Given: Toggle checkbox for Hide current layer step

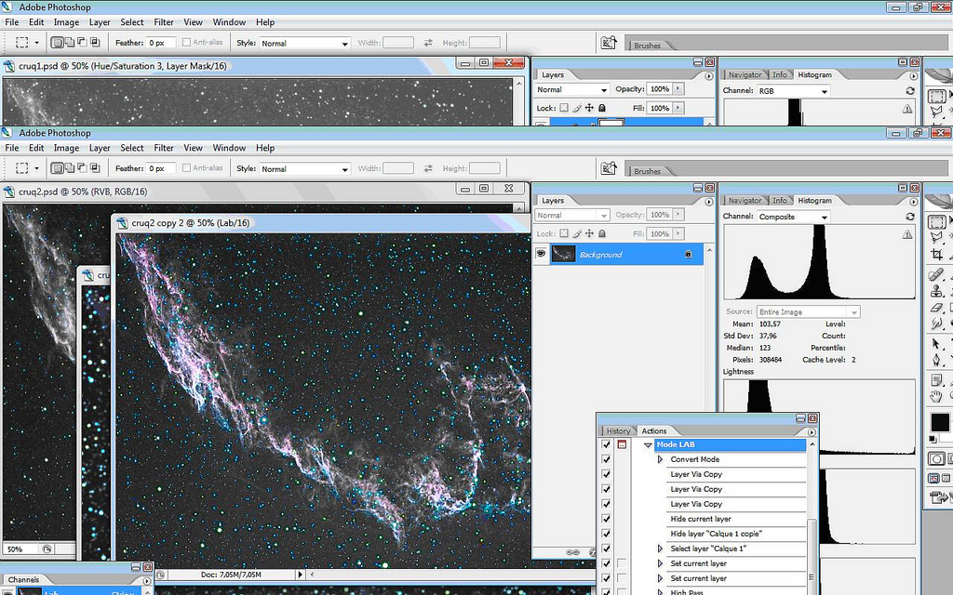Looking at the screenshot, I should click(x=606, y=519).
